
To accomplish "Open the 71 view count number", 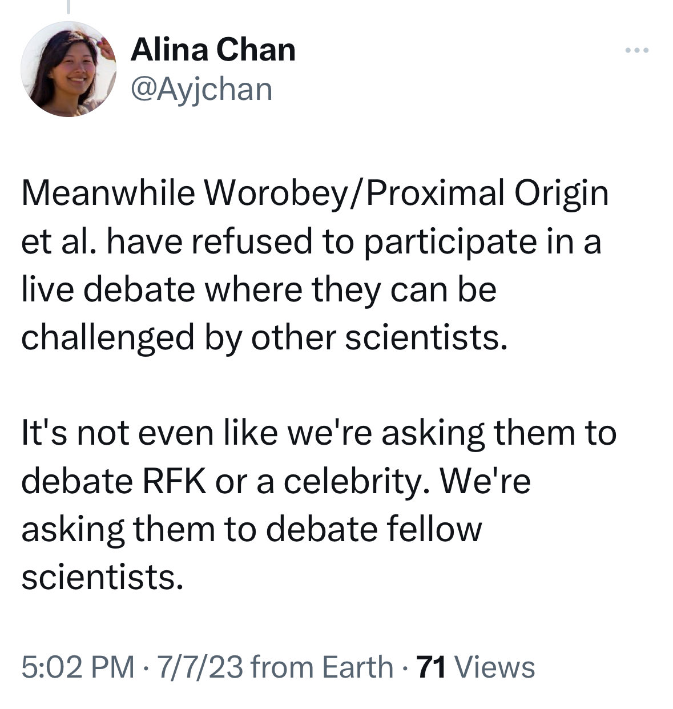I will point(432,667).
